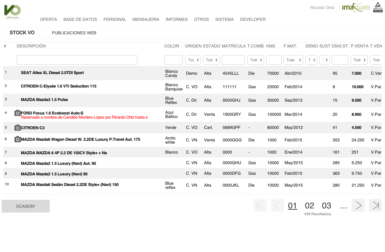Image resolution: width=385 pixels, height=252 pixels.
Task: Open the DEMO filter dropdown
Action: pos(311,60)
